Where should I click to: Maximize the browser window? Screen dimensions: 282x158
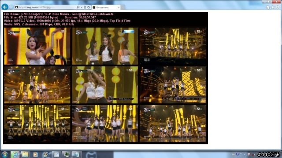click(269, 2)
